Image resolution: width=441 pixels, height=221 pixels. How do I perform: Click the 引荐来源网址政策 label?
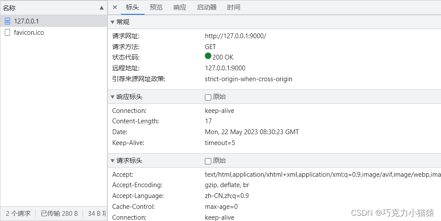click(139, 79)
